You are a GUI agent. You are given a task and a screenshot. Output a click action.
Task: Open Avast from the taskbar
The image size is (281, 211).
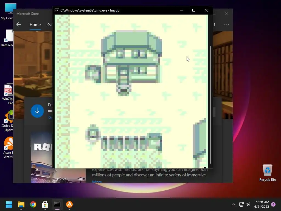click(x=69, y=204)
